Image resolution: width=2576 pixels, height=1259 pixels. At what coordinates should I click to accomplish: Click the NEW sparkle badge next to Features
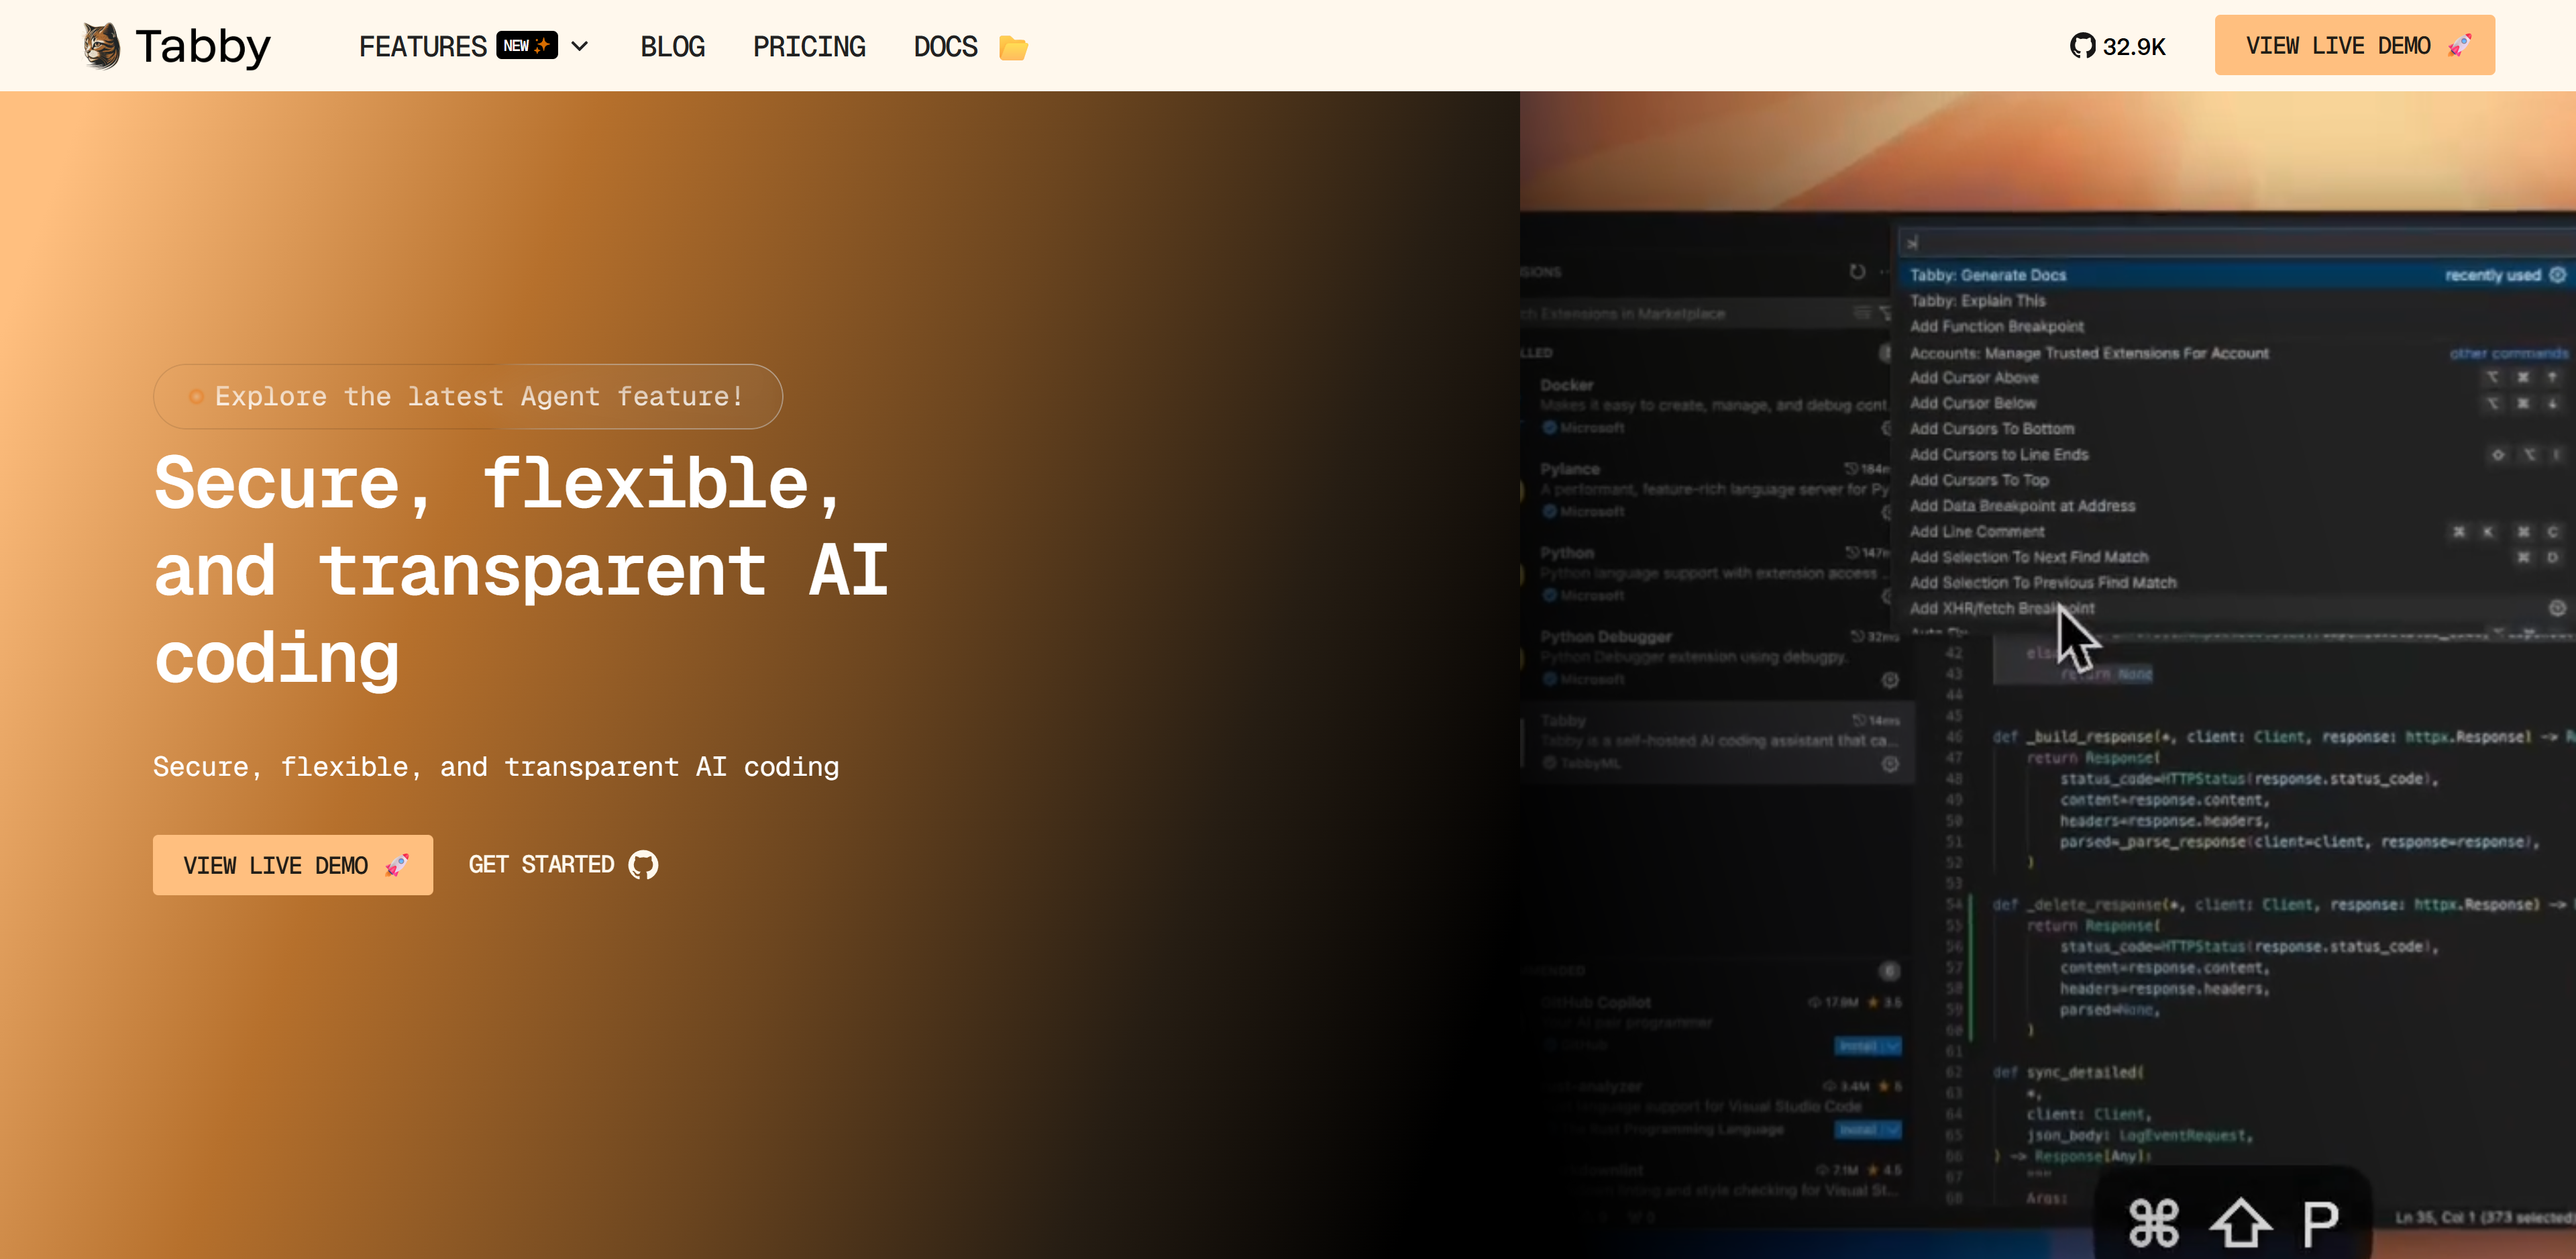[527, 46]
